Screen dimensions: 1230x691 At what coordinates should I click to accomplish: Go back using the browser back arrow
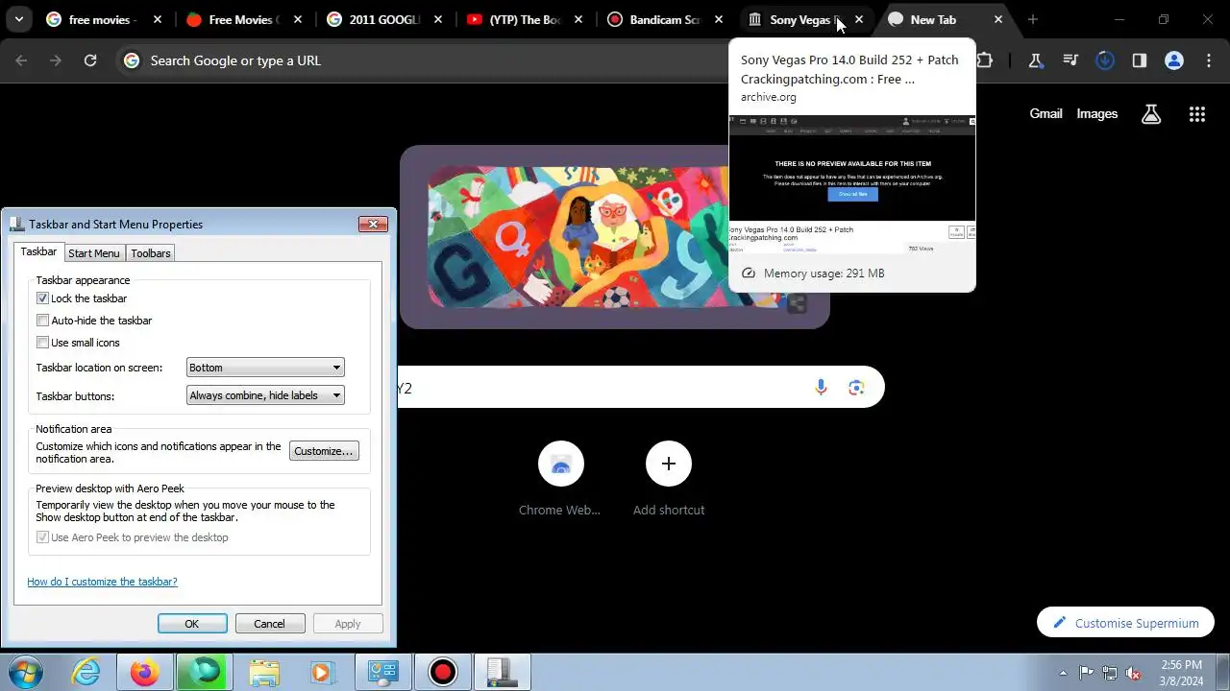(21, 60)
